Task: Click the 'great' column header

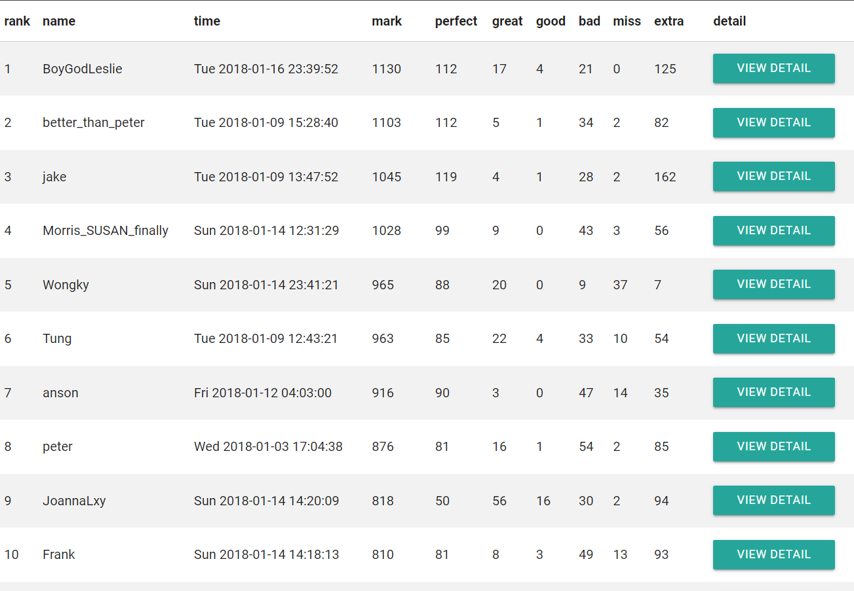Action: coord(507,21)
